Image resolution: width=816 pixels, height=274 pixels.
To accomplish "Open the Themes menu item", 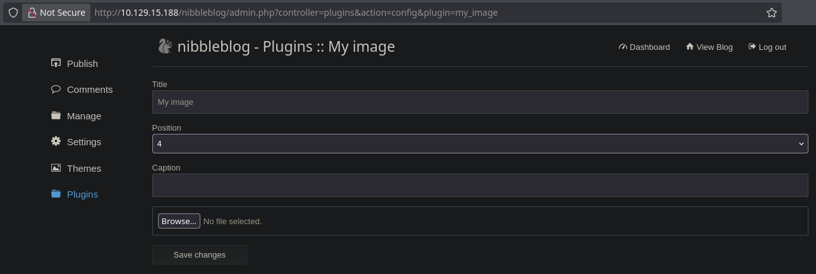I will point(84,168).
